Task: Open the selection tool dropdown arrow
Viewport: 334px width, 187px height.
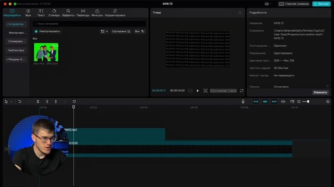Action: (11, 102)
